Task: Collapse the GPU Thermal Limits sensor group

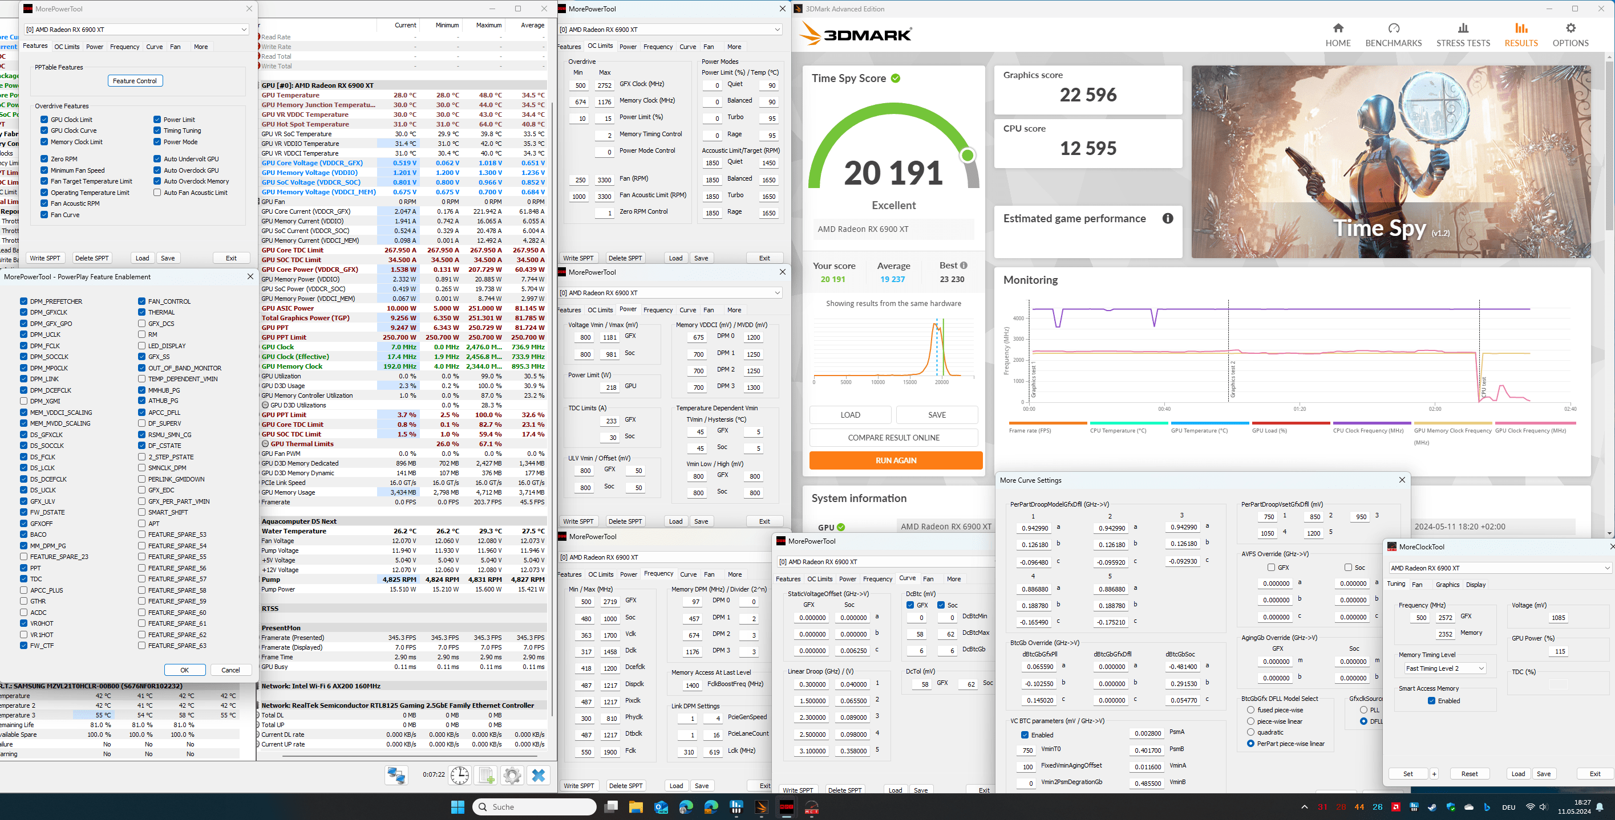Action: 265,444
